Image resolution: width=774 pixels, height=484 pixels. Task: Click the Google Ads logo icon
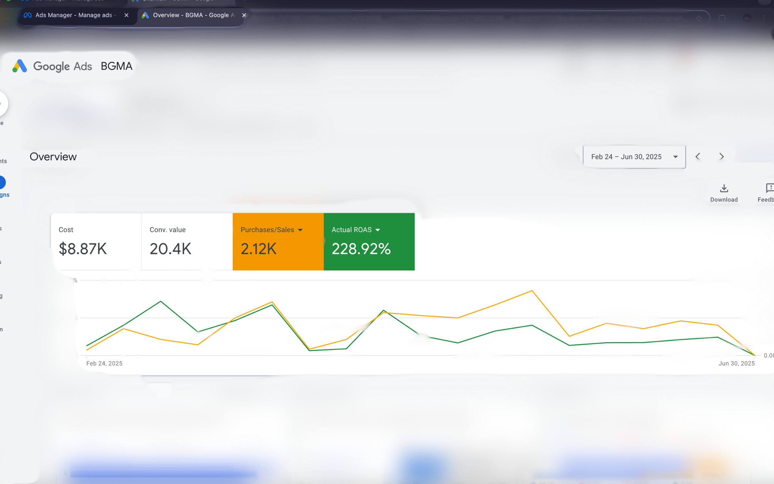pyautogui.click(x=20, y=66)
